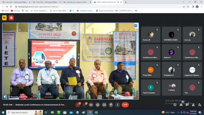Open the activities shapes icon
The height and width of the screenshot is (115, 204).
(x=193, y=105)
